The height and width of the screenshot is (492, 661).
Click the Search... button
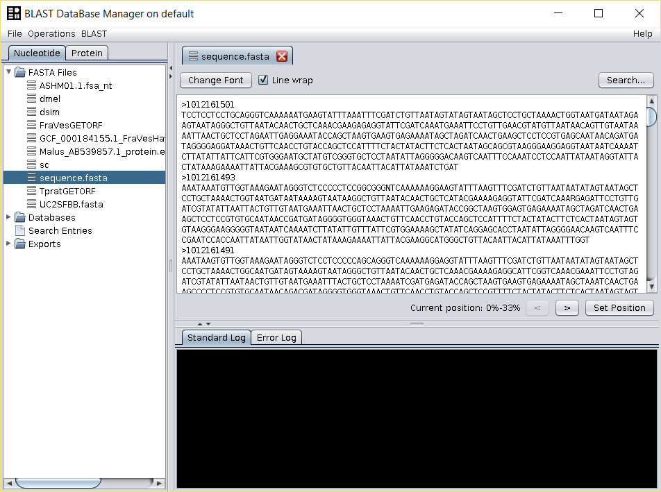point(626,80)
